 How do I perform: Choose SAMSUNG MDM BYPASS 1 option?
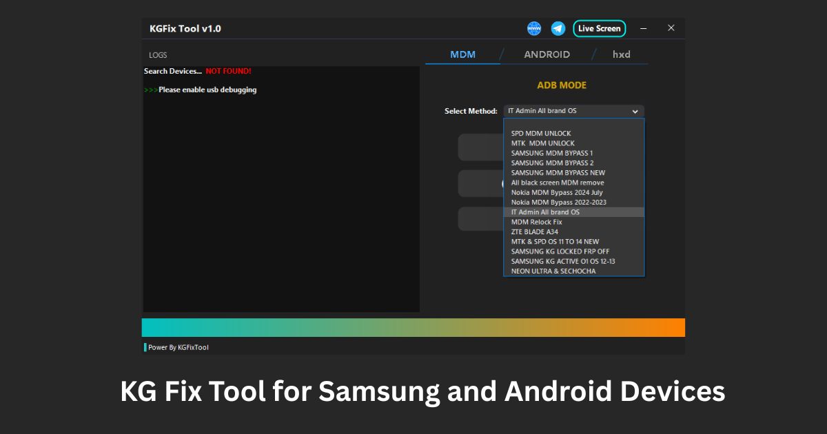[574, 153]
